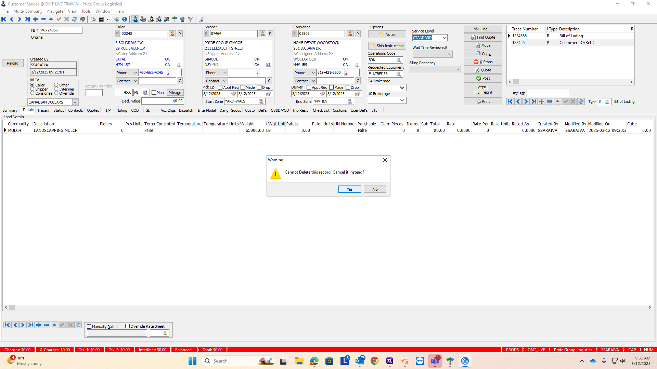The height and width of the screenshot is (369, 657).
Task: Switch to the Acc Chgs tab
Action: tap(168, 110)
